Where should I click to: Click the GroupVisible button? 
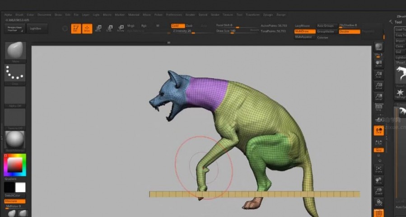coord(327,31)
